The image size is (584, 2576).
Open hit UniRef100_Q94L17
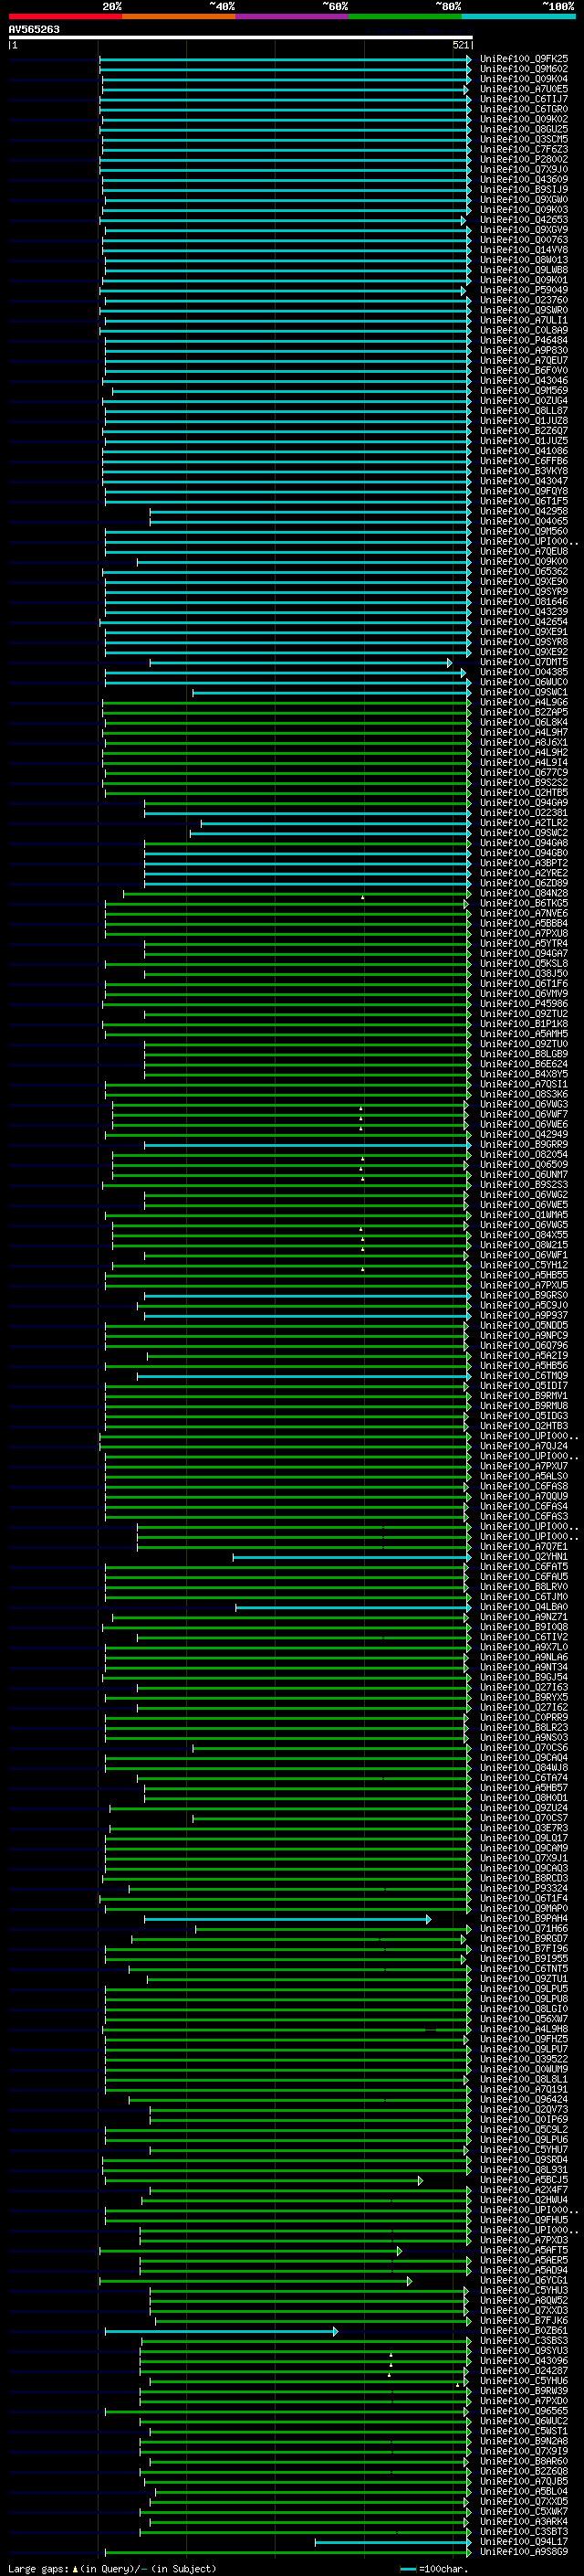click(524, 2543)
